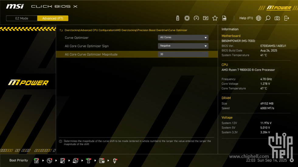Click the System 5V reading 5.010 V
The image size is (298, 167).
(x=265, y=128)
